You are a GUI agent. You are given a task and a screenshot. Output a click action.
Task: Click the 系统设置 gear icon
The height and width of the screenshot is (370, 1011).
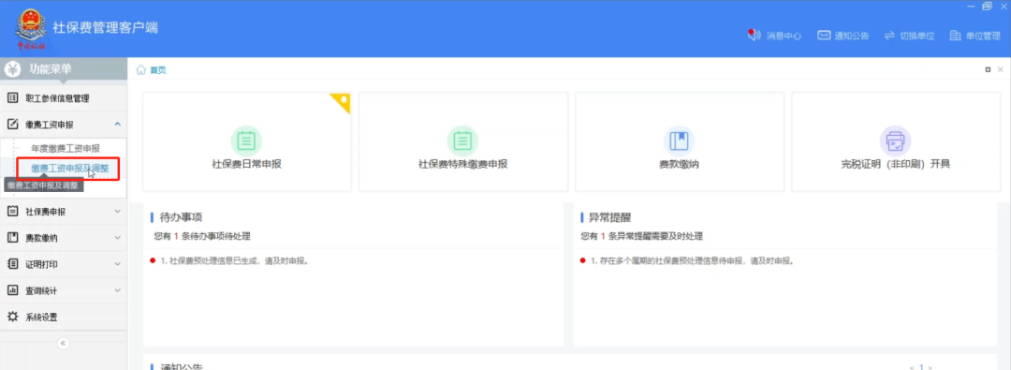point(12,317)
